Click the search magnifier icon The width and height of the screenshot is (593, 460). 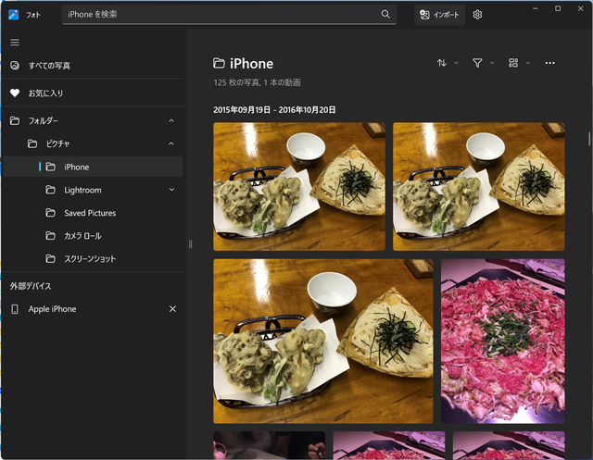tap(385, 15)
